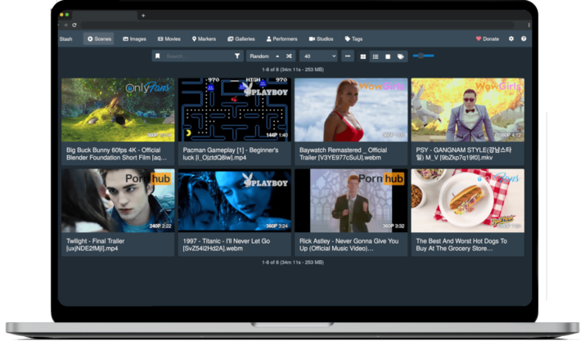Open the Stash home link
This screenshot has width=585, height=341.
coord(65,38)
